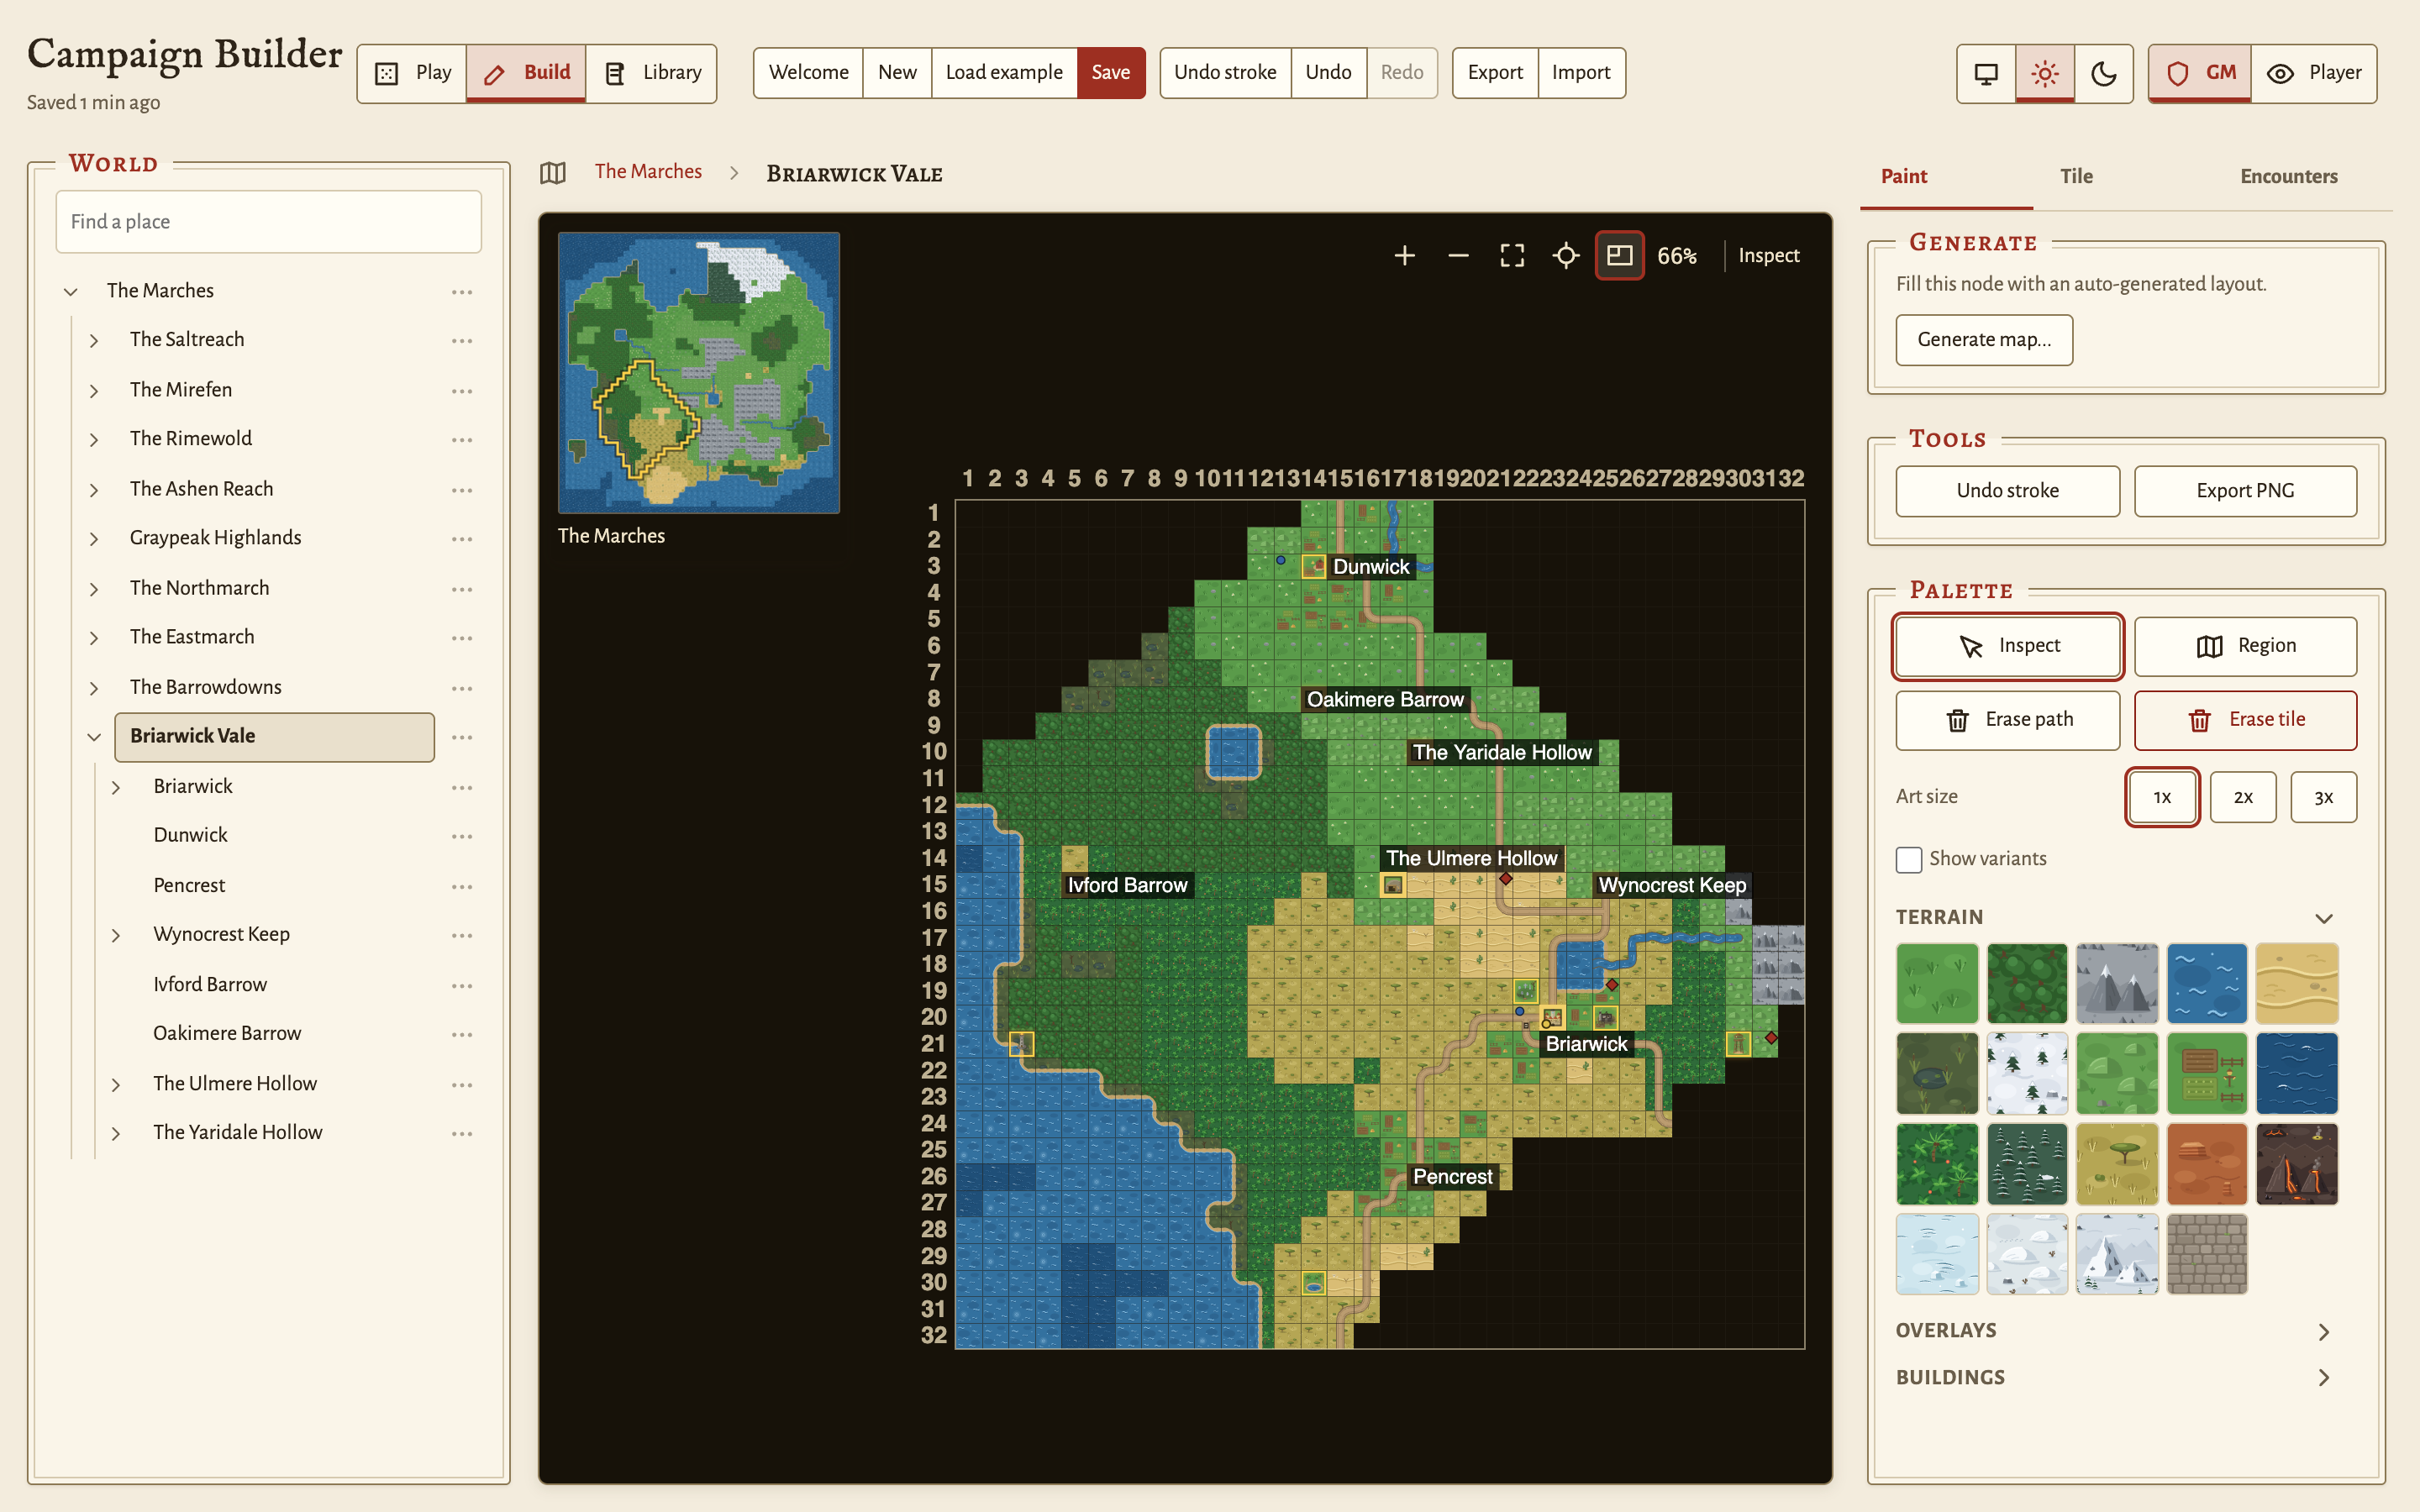2420x1512 pixels.
Task: Switch to Player view
Action: click(2314, 73)
